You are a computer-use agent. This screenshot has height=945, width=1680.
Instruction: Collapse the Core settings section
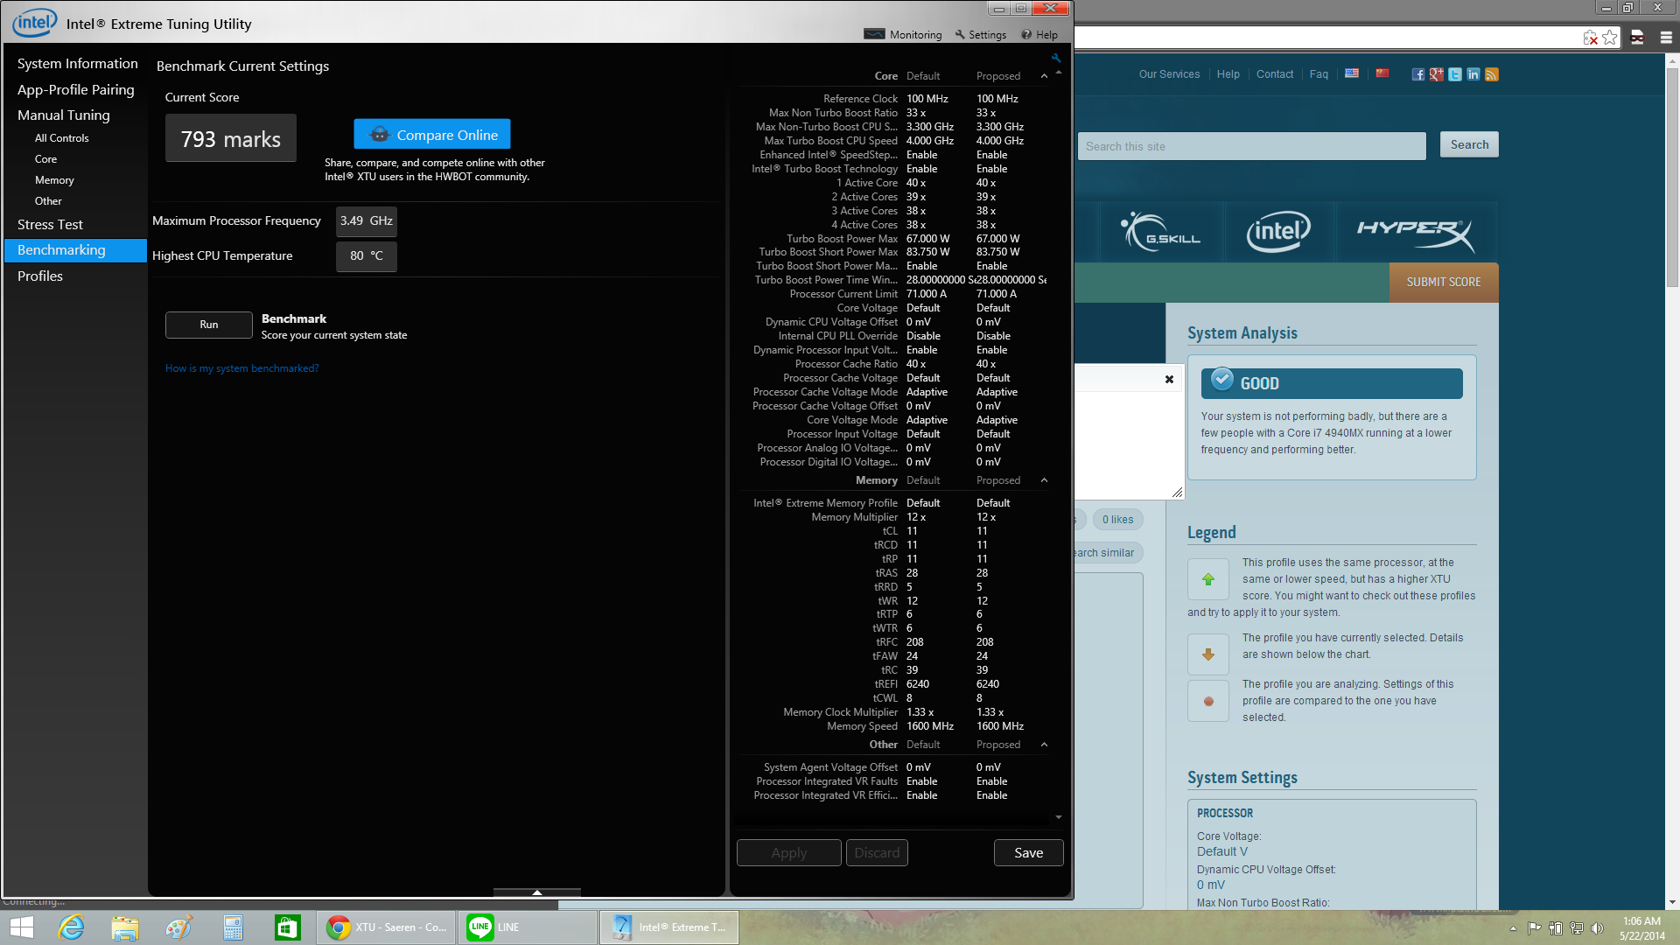pos(1044,76)
